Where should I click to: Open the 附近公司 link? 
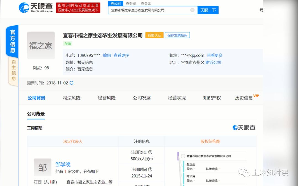pos(213,62)
